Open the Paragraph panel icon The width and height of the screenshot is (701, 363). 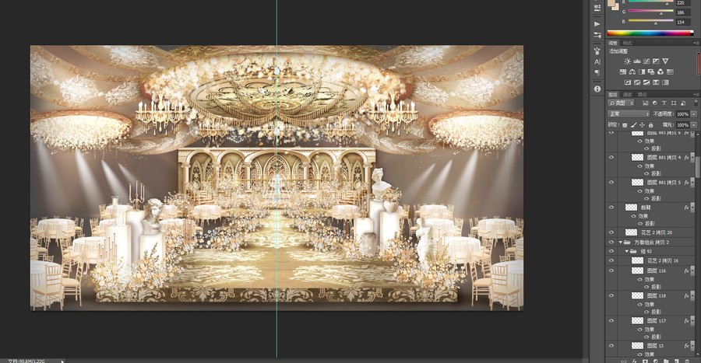coord(597,73)
